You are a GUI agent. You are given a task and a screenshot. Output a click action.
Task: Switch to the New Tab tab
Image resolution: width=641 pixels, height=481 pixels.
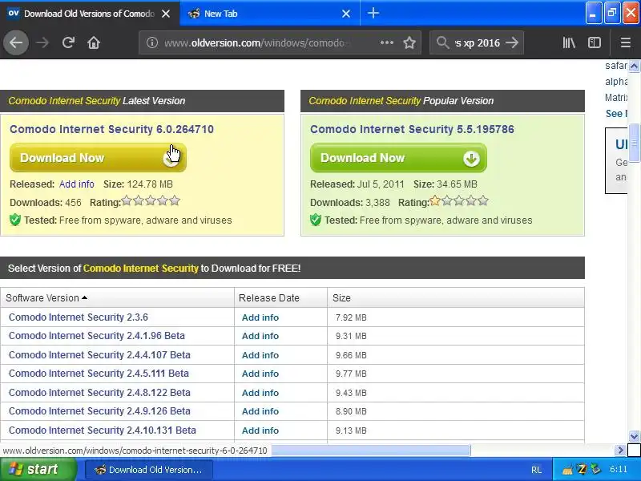pyautogui.click(x=270, y=14)
